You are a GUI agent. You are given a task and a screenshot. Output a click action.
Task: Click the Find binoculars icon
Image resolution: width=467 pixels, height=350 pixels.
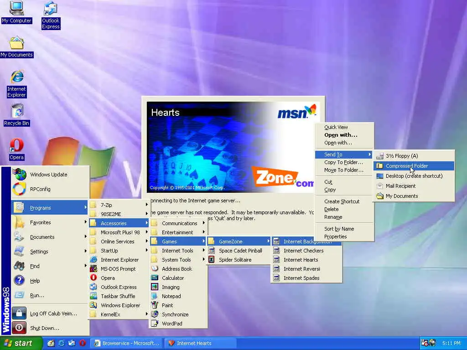tap(19, 266)
